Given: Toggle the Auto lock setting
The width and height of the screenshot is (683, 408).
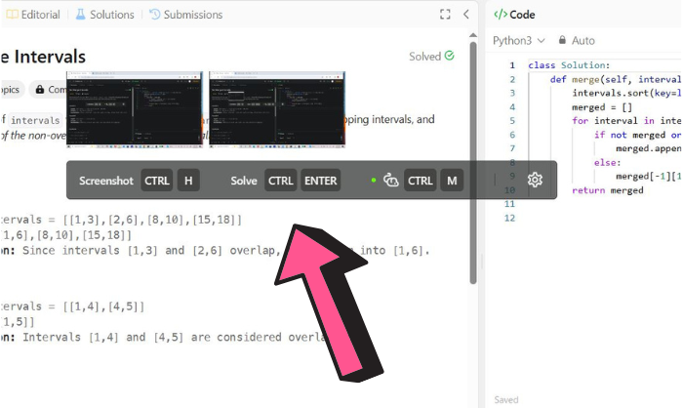Looking at the screenshot, I should 574,41.
